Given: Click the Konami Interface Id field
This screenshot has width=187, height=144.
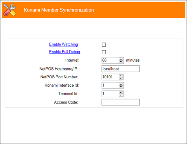Looking at the screenshot, I should (111, 85).
